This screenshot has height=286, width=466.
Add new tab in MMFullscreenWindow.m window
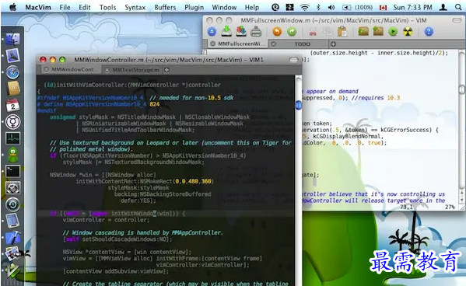333,44
